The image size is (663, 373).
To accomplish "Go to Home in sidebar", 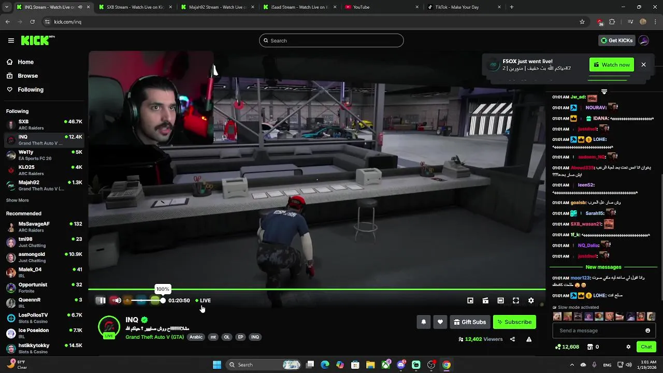I will click(x=25, y=62).
